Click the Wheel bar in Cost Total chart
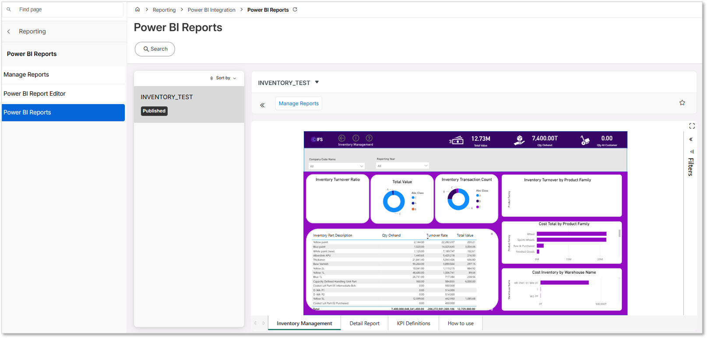This screenshot has width=707, height=338. [x=571, y=234]
